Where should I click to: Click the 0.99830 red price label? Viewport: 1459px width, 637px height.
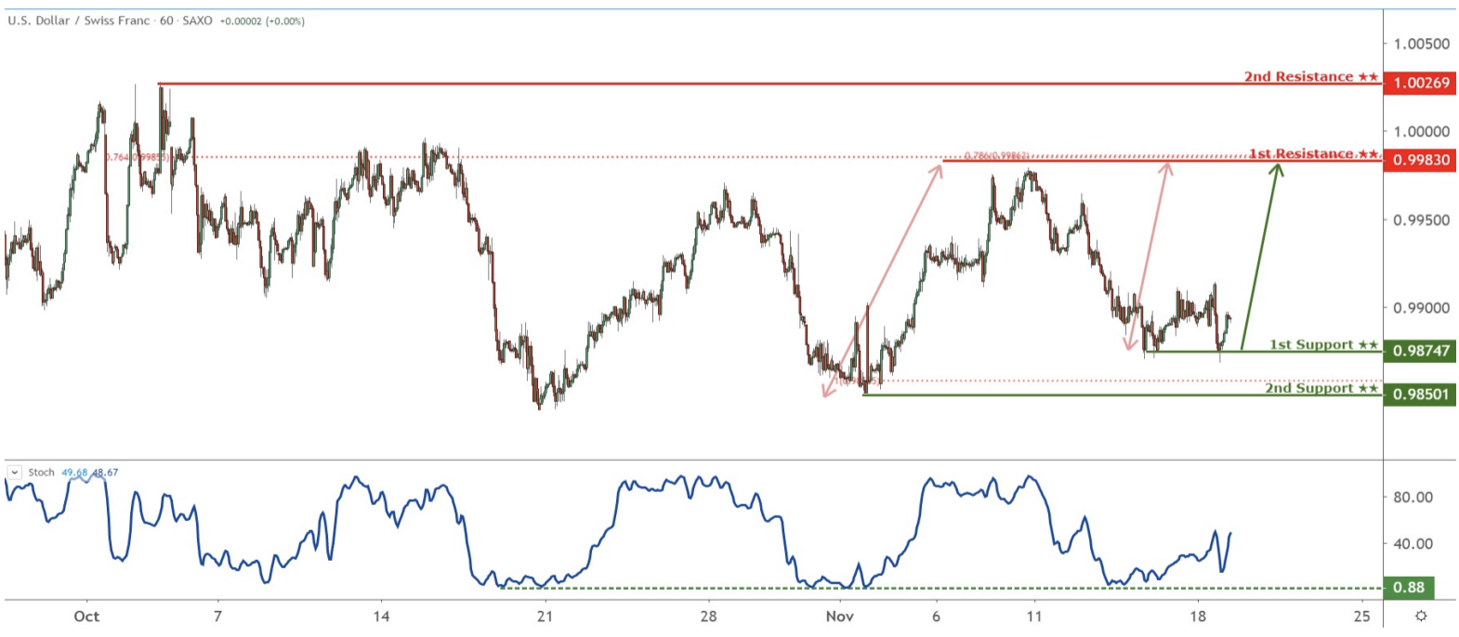click(1420, 160)
